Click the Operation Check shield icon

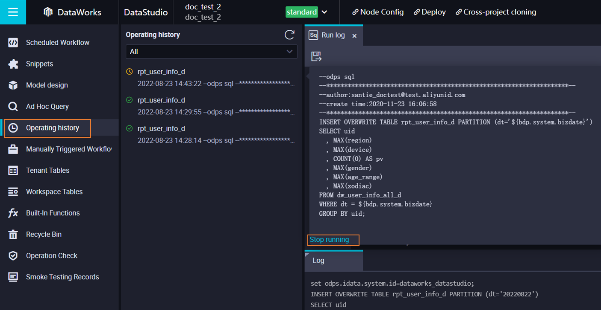(x=13, y=256)
